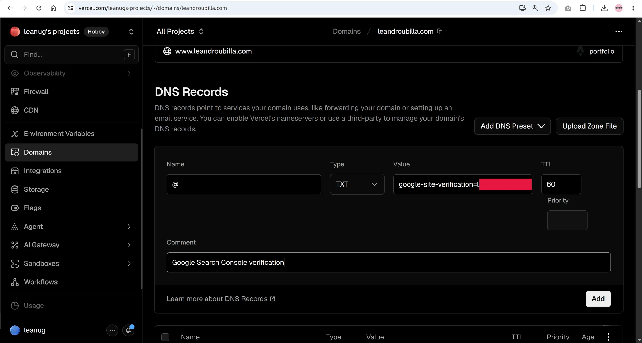Open Integrations in the sidebar
The height and width of the screenshot is (343, 642).
pyautogui.click(x=71, y=171)
